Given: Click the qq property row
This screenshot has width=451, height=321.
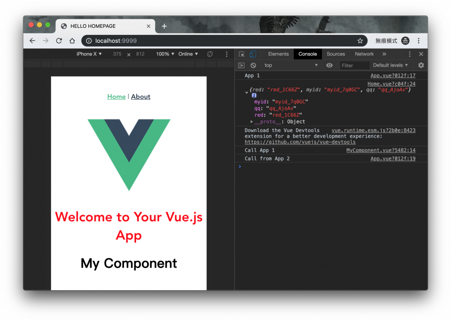Looking at the screenshot, I should [x=275, y=108].
